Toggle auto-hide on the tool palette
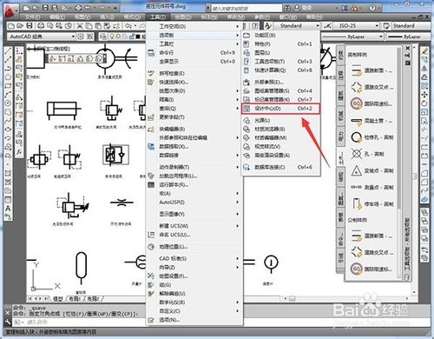The image size is (434, 339). click(408, 56)
